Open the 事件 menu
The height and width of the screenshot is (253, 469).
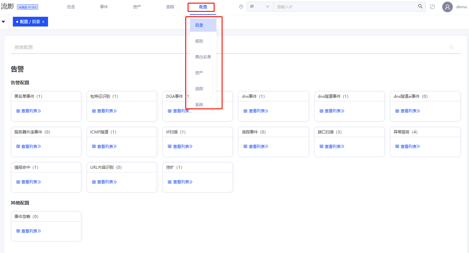(x=104, y=7)
